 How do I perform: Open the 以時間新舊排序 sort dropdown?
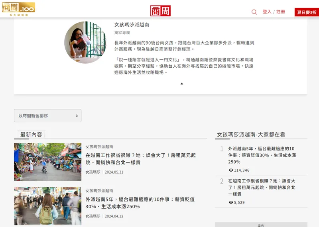click(x=47, y=115)
